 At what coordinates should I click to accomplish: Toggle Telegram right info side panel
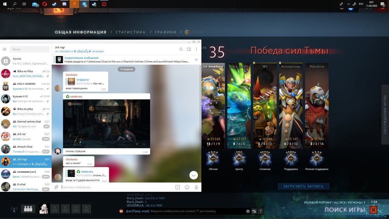pyautogui.click(x=189, y=49)
